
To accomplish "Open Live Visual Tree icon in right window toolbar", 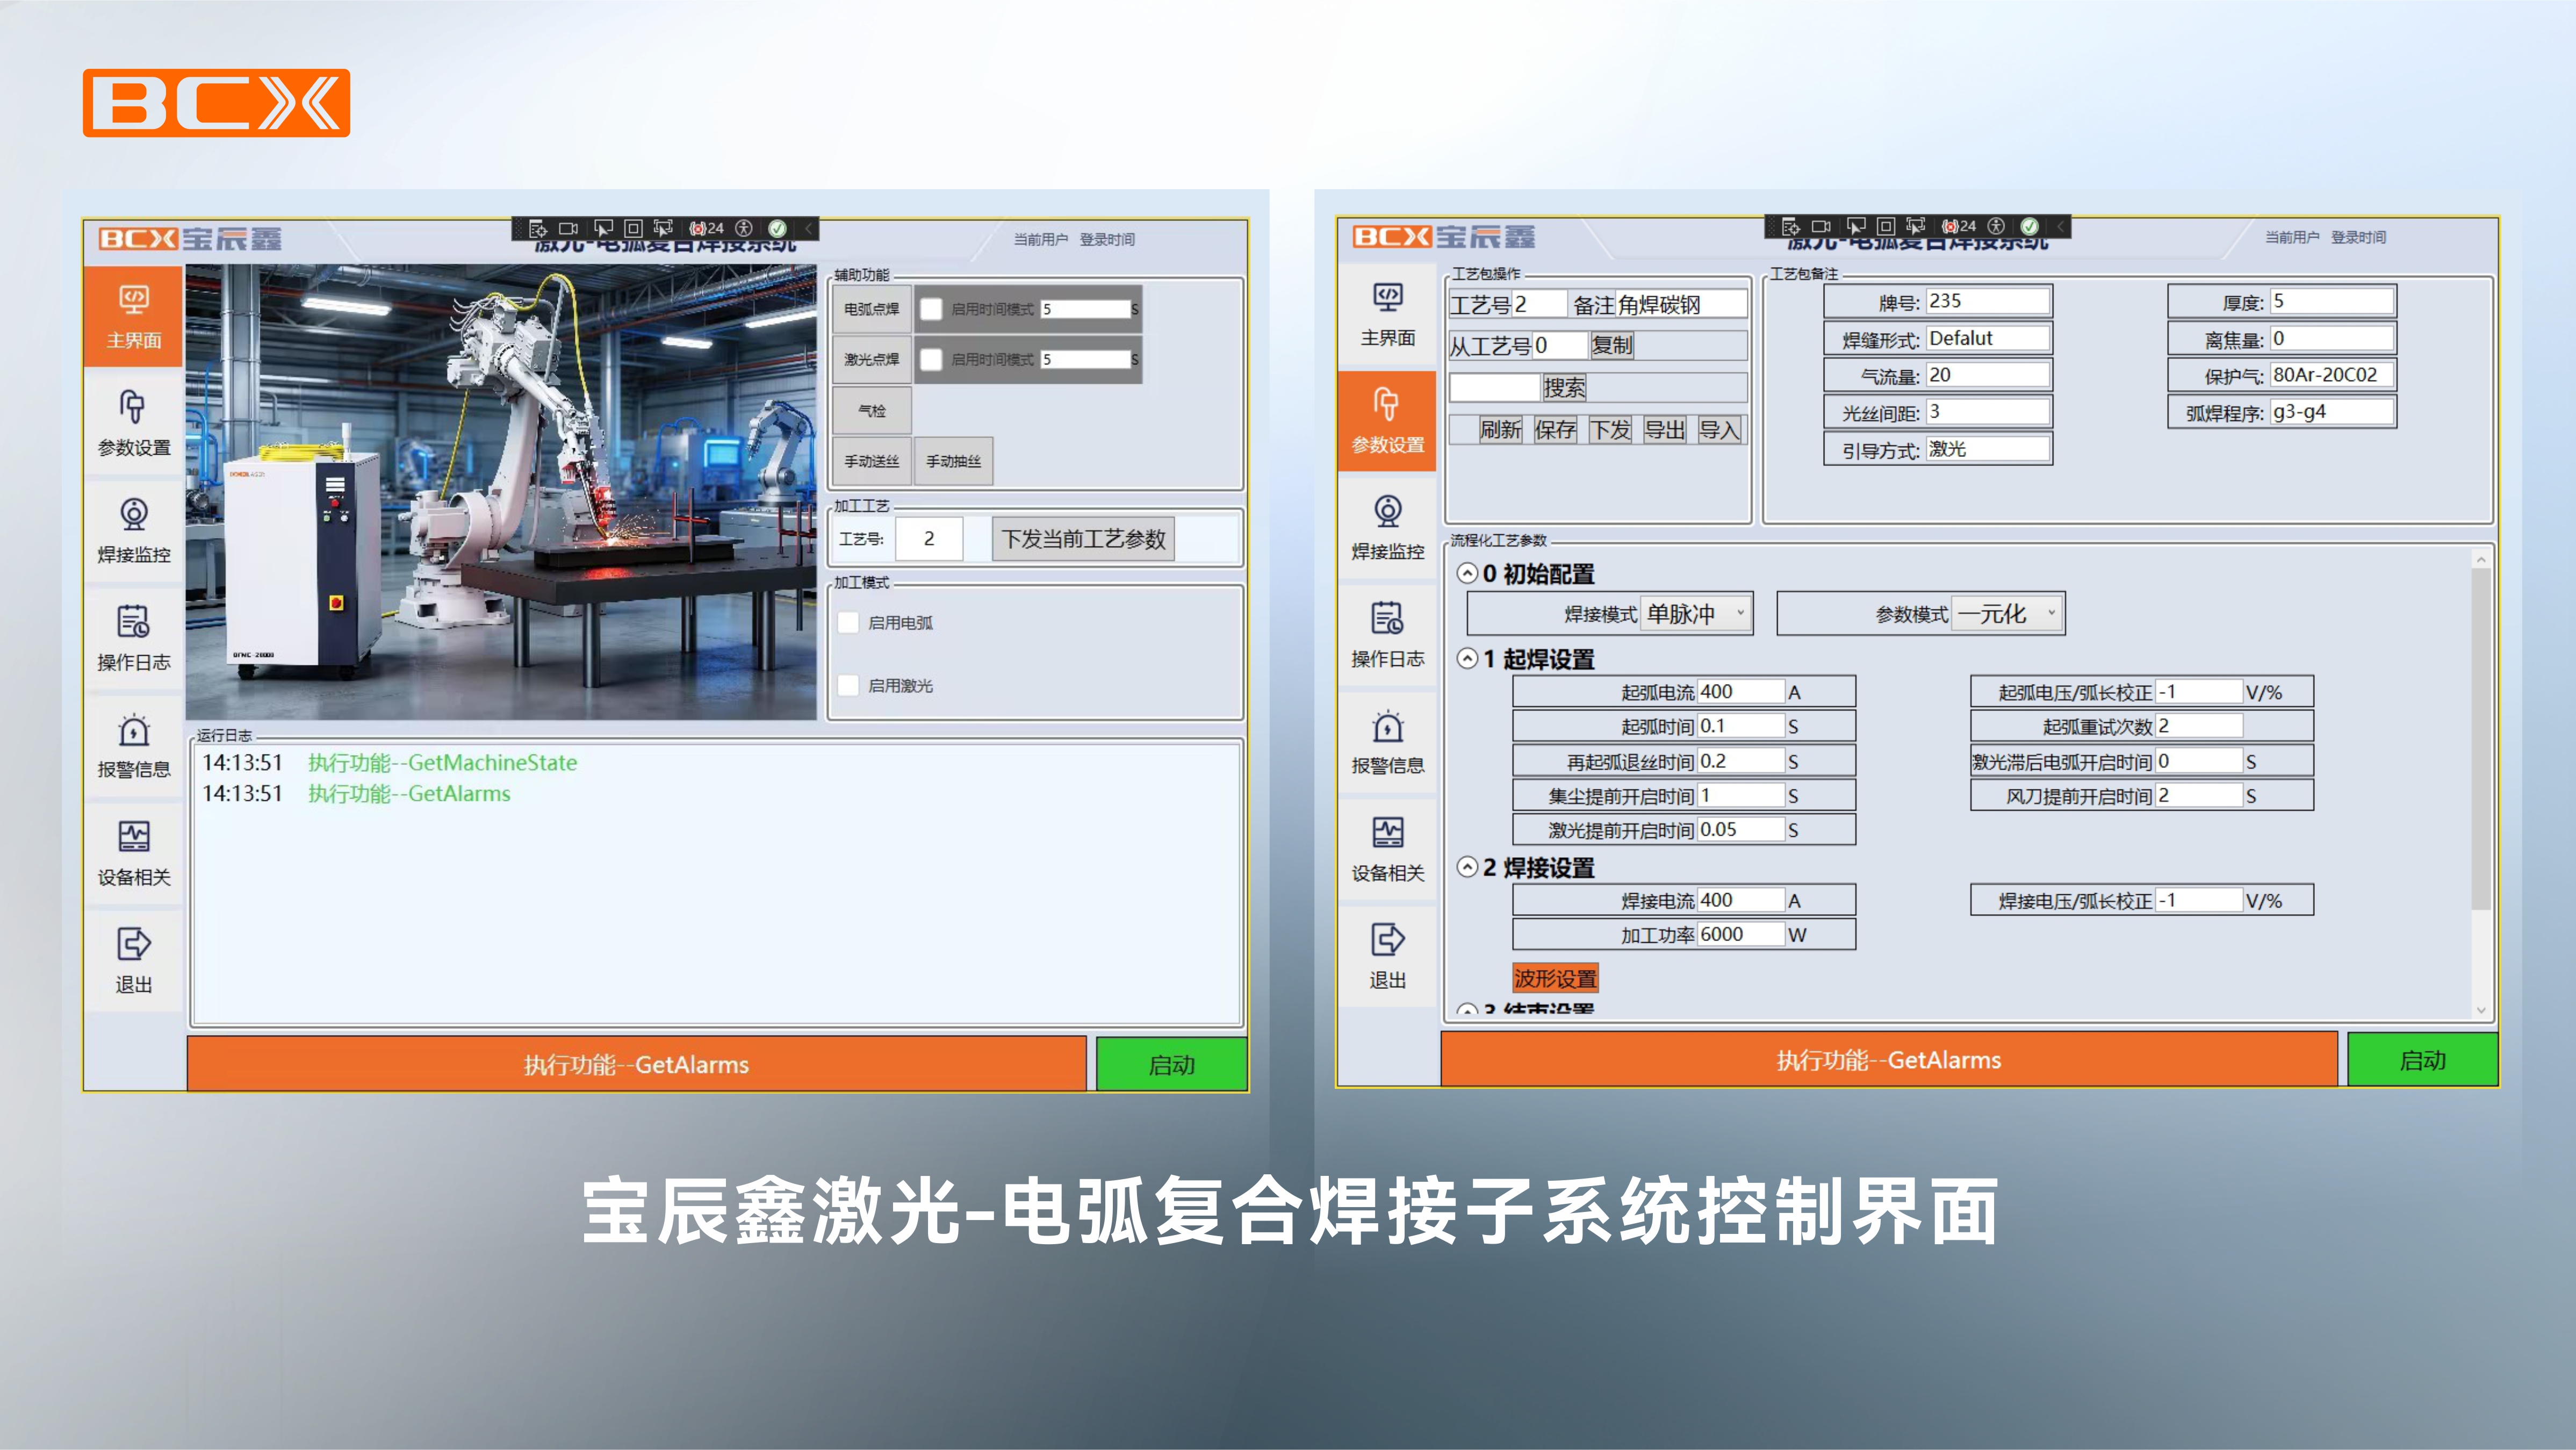I will [1790, 226].
